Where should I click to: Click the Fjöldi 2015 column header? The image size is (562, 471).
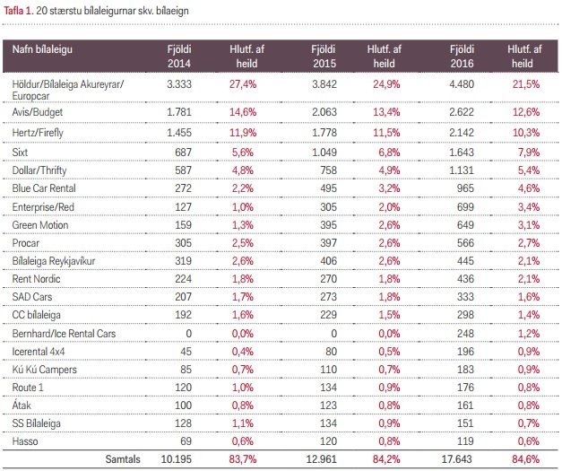coord(321,57)
